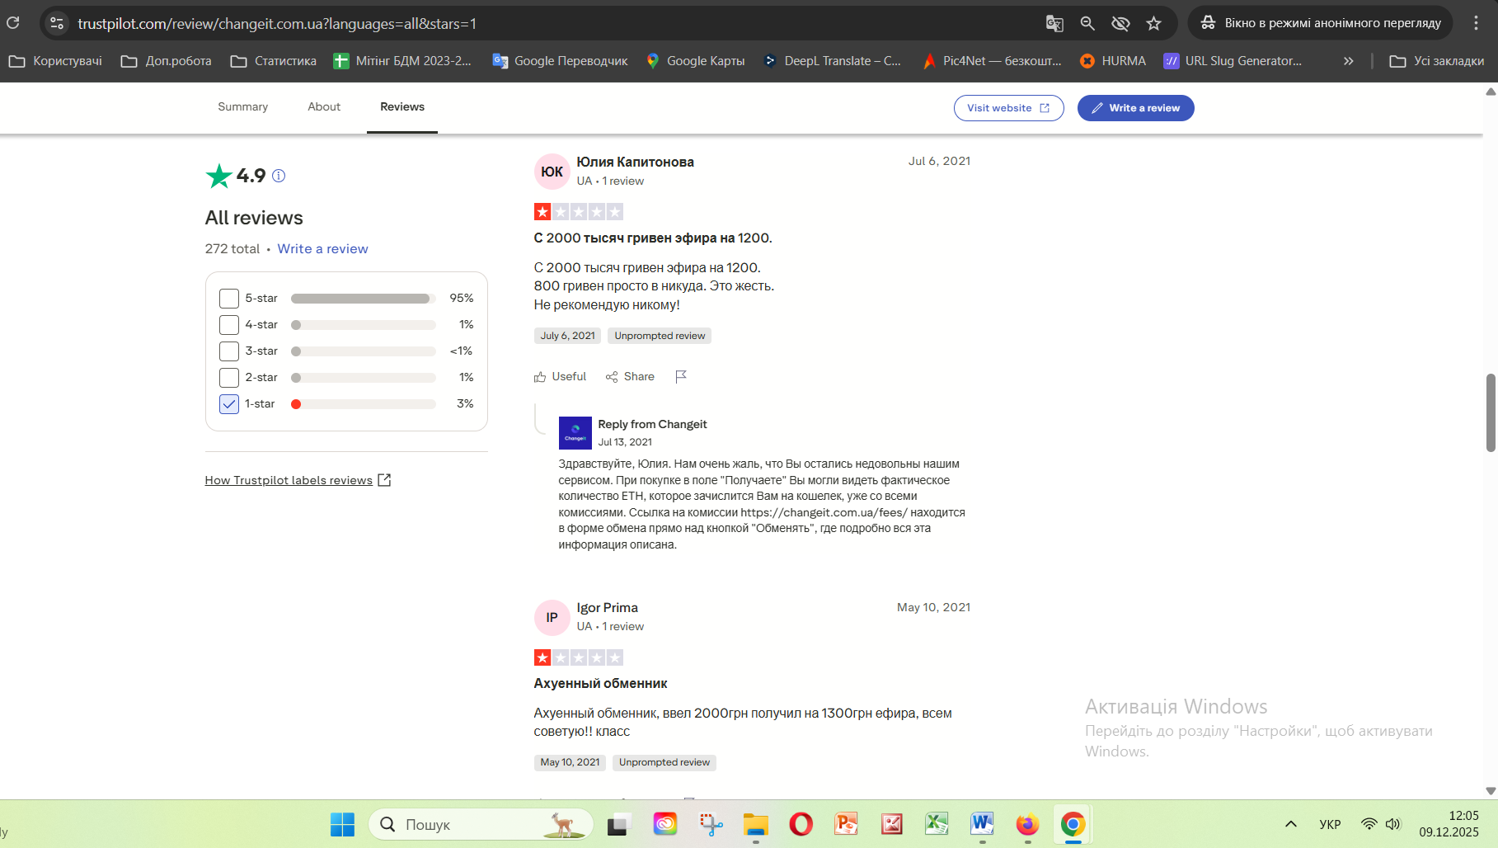Click the third-party cookies blocked eye icon

(1120, 23)
